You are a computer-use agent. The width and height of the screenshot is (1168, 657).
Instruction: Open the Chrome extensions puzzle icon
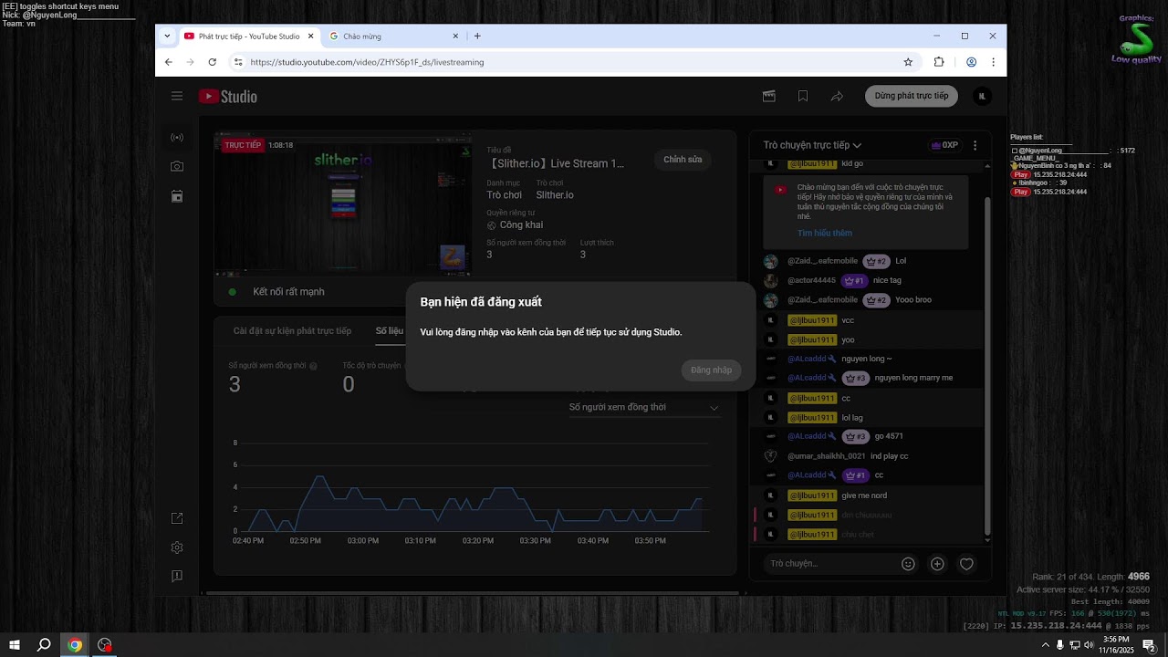coord(939,62)
